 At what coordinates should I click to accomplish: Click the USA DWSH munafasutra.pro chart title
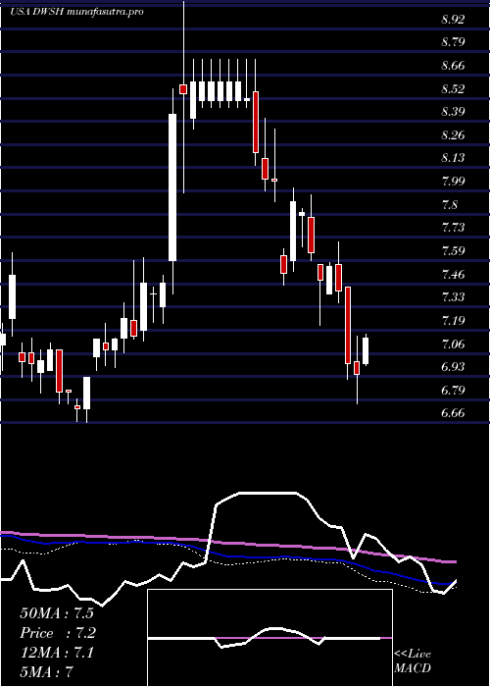pos(77,12)
